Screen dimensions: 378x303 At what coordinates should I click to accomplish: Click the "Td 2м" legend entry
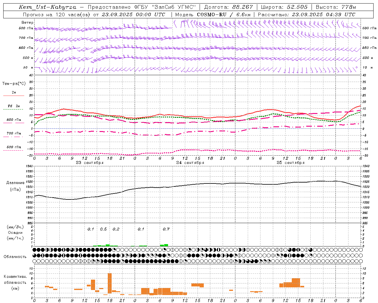pyautogui.click(x=14, y=106)
